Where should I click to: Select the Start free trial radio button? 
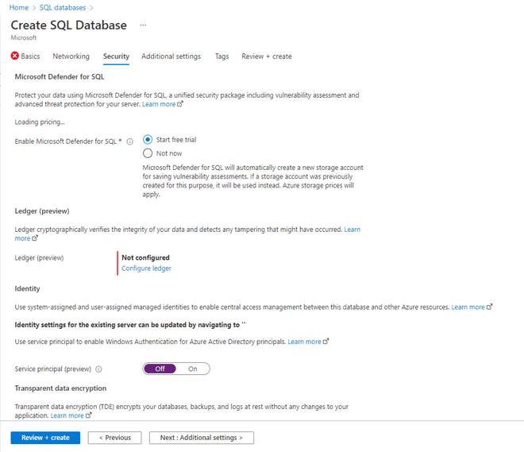(x=148, y=139)
